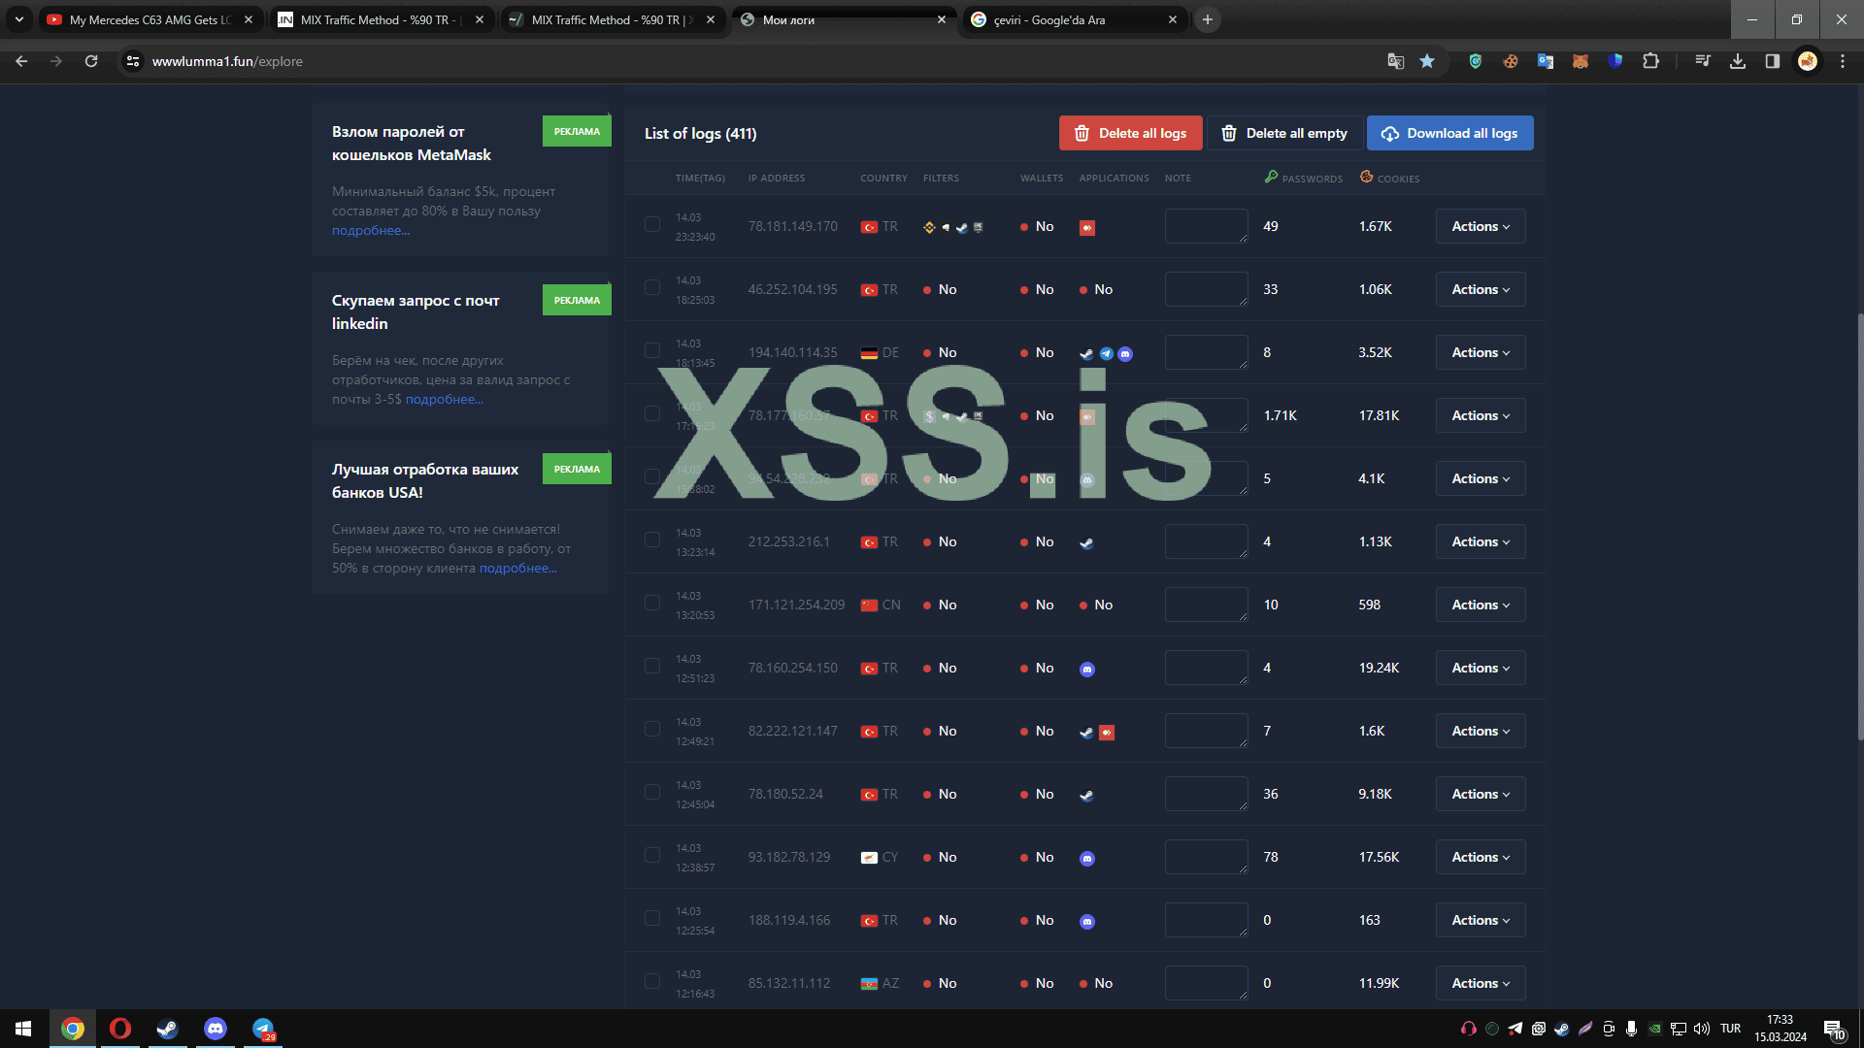
Task: Click the bookmark star icon in address bar
Action: point(1427,61)
